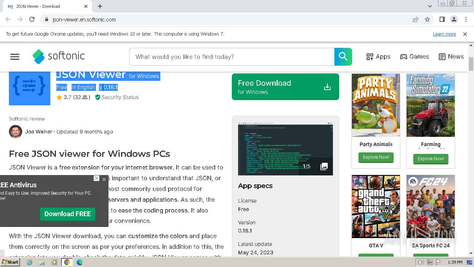Open Internet Explorer from taskbar
The width and height of the screenshot is (474, 267).
30,262
